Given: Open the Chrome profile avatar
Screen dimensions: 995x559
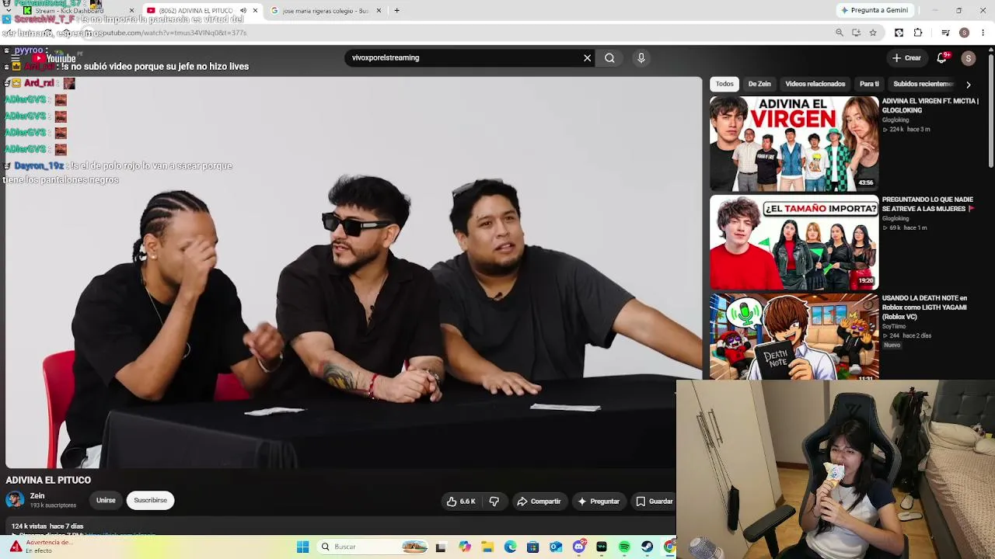Looking at the screenshot, I should (964, 33).
